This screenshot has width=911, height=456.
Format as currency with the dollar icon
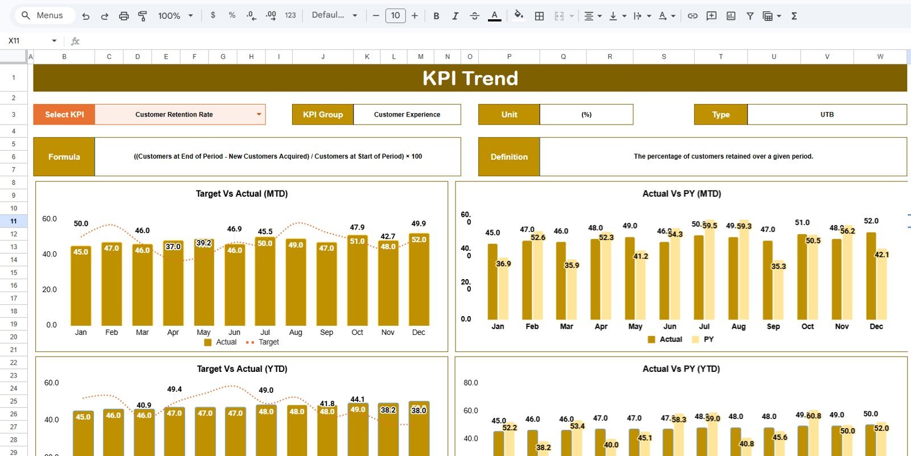point(213,15)
